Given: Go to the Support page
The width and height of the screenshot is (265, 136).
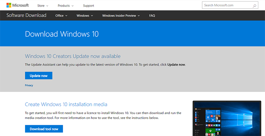Looking at the screenshot, I should click(88, 6).
